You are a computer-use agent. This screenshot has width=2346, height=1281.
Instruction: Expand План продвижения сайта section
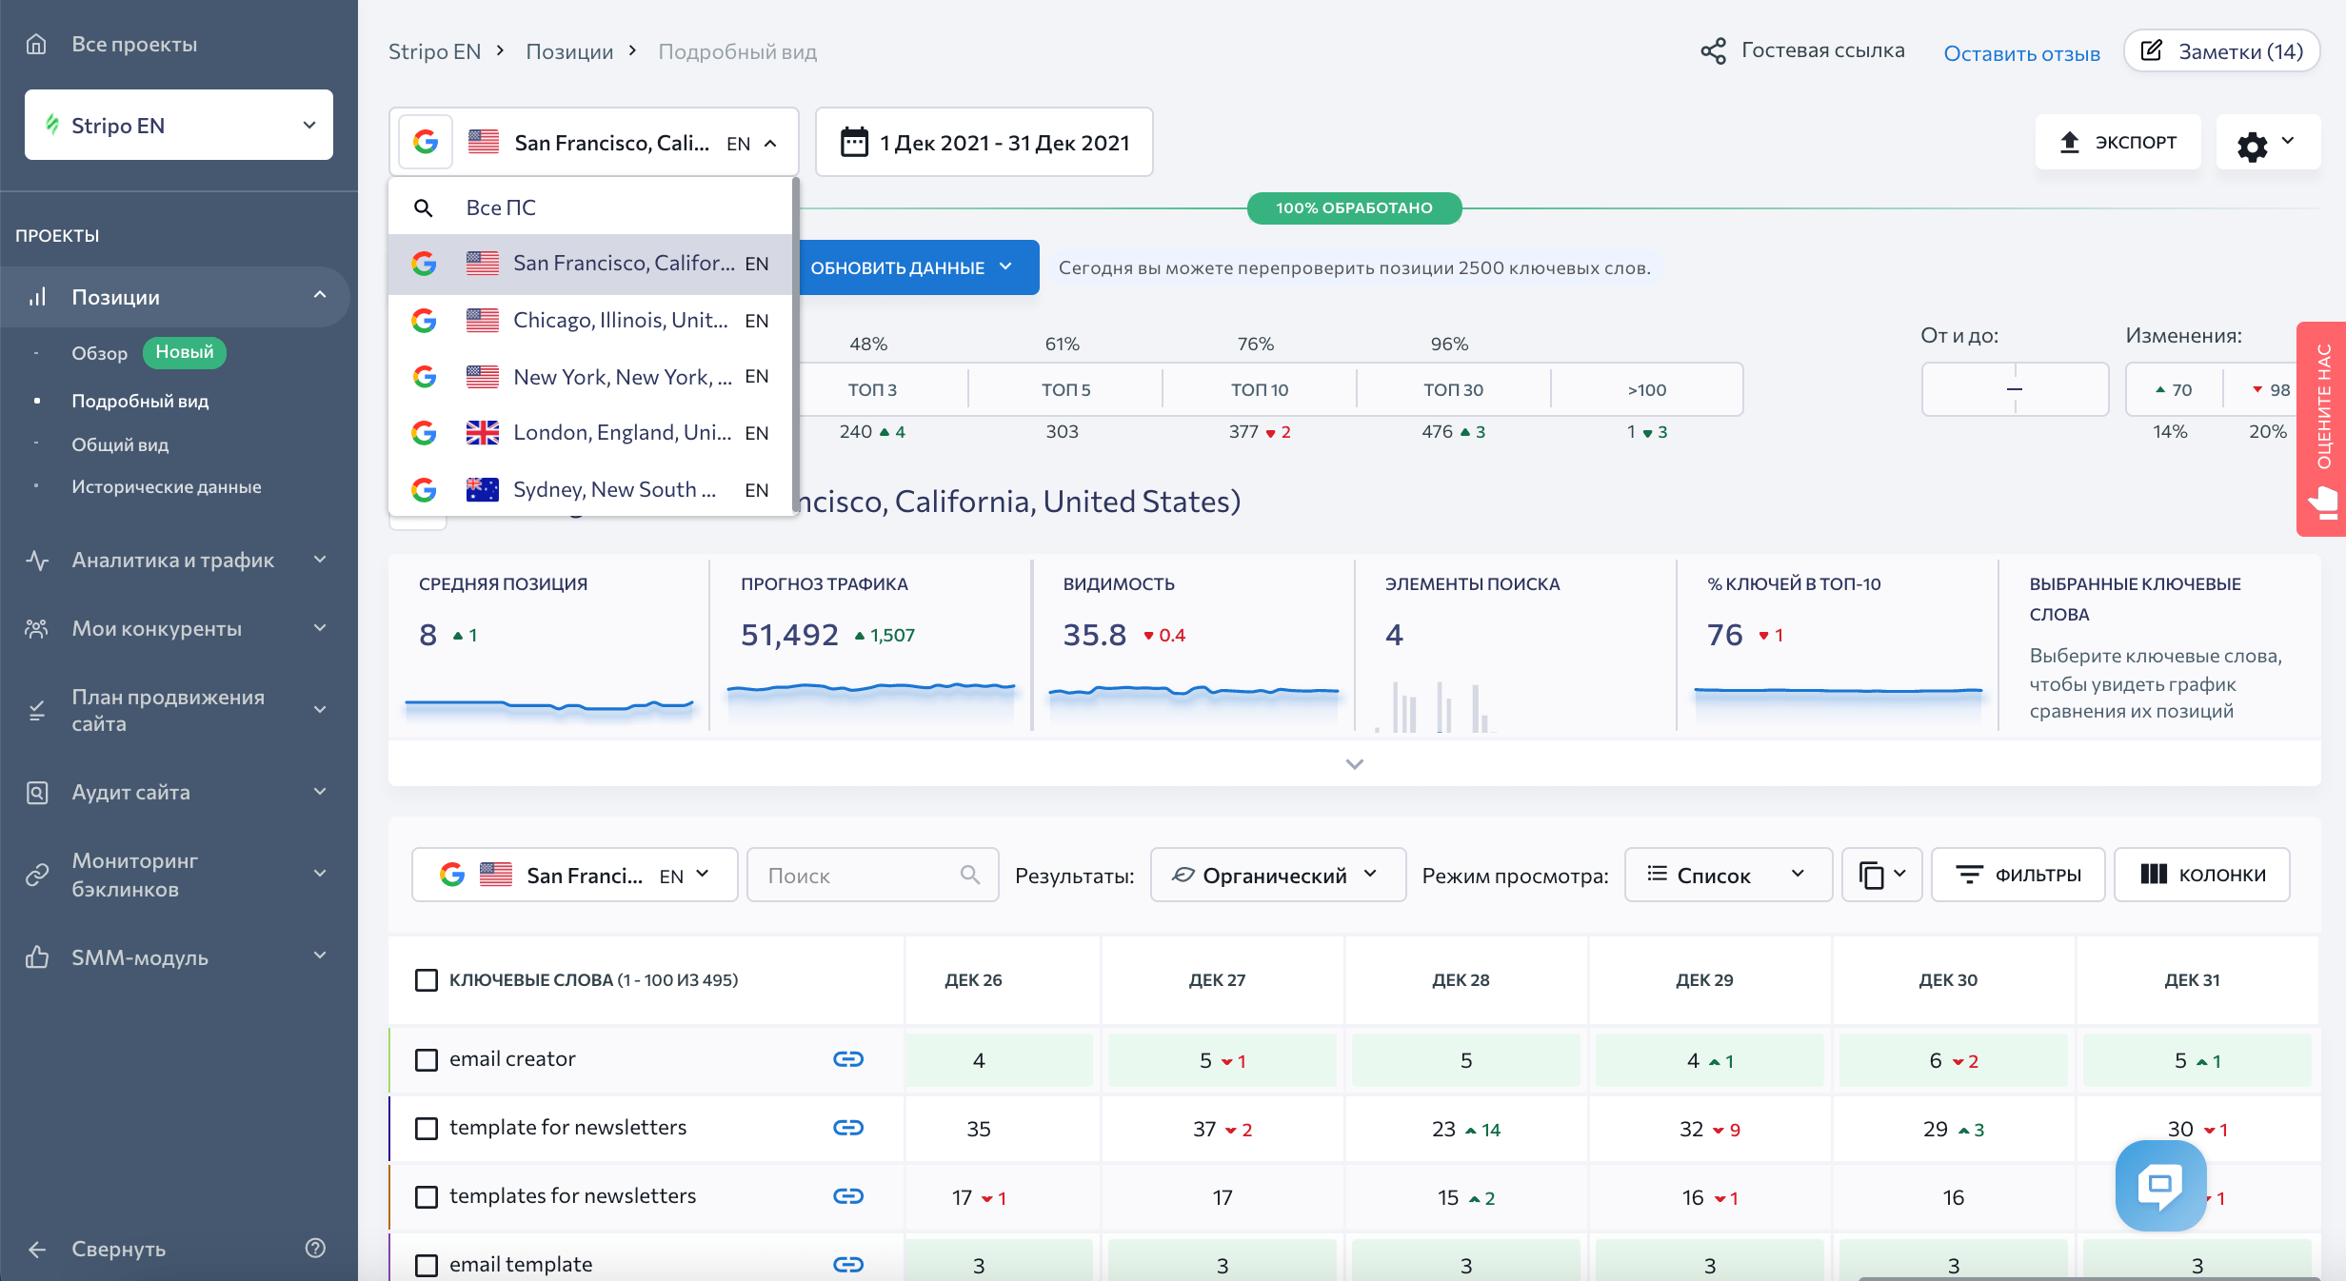(x=320, y=710)
